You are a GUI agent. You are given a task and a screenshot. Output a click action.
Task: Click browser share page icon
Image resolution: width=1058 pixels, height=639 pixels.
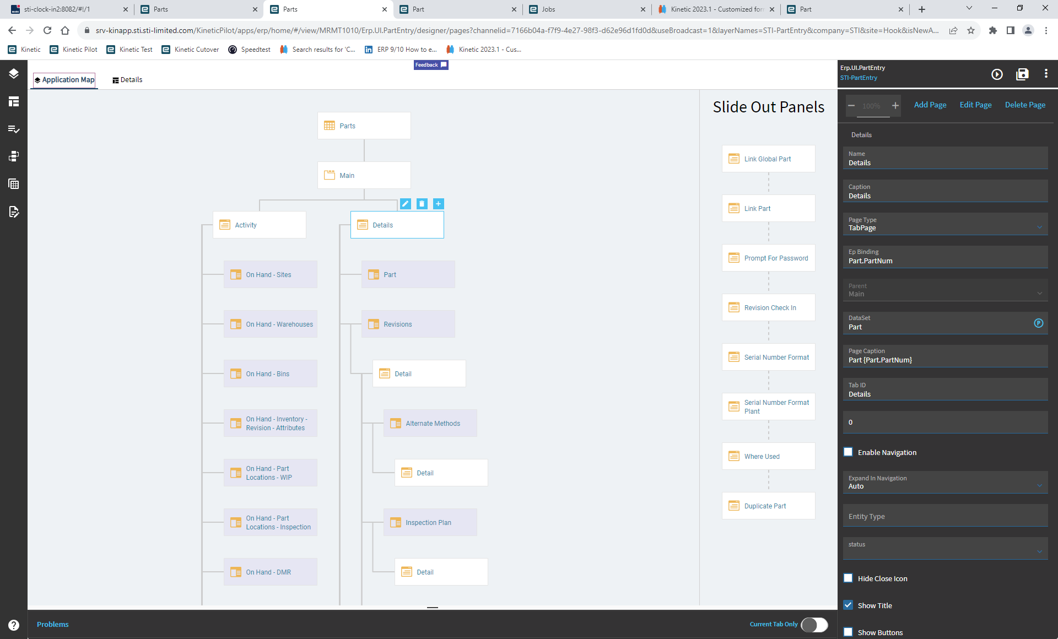(953, 30)
